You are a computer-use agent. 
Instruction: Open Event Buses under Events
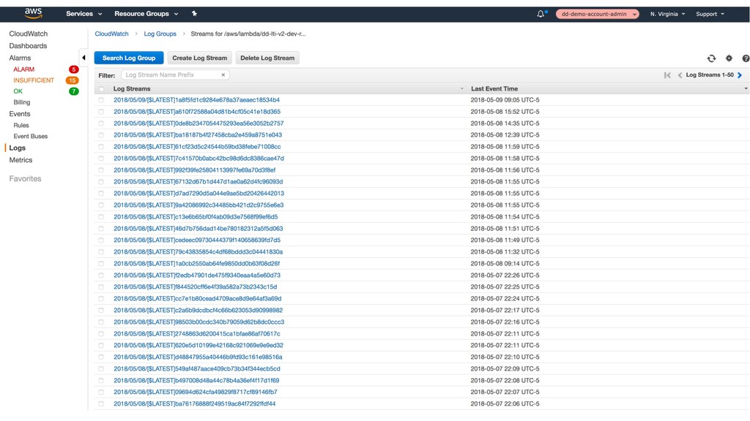[x=31, y=136]
